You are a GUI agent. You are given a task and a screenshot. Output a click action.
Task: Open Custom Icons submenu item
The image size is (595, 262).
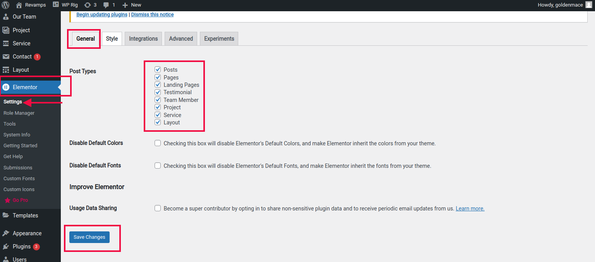tap(19, 190)
